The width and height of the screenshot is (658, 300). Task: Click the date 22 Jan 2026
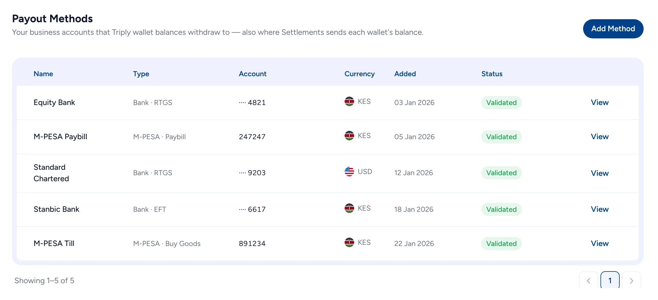pos(414,244)
